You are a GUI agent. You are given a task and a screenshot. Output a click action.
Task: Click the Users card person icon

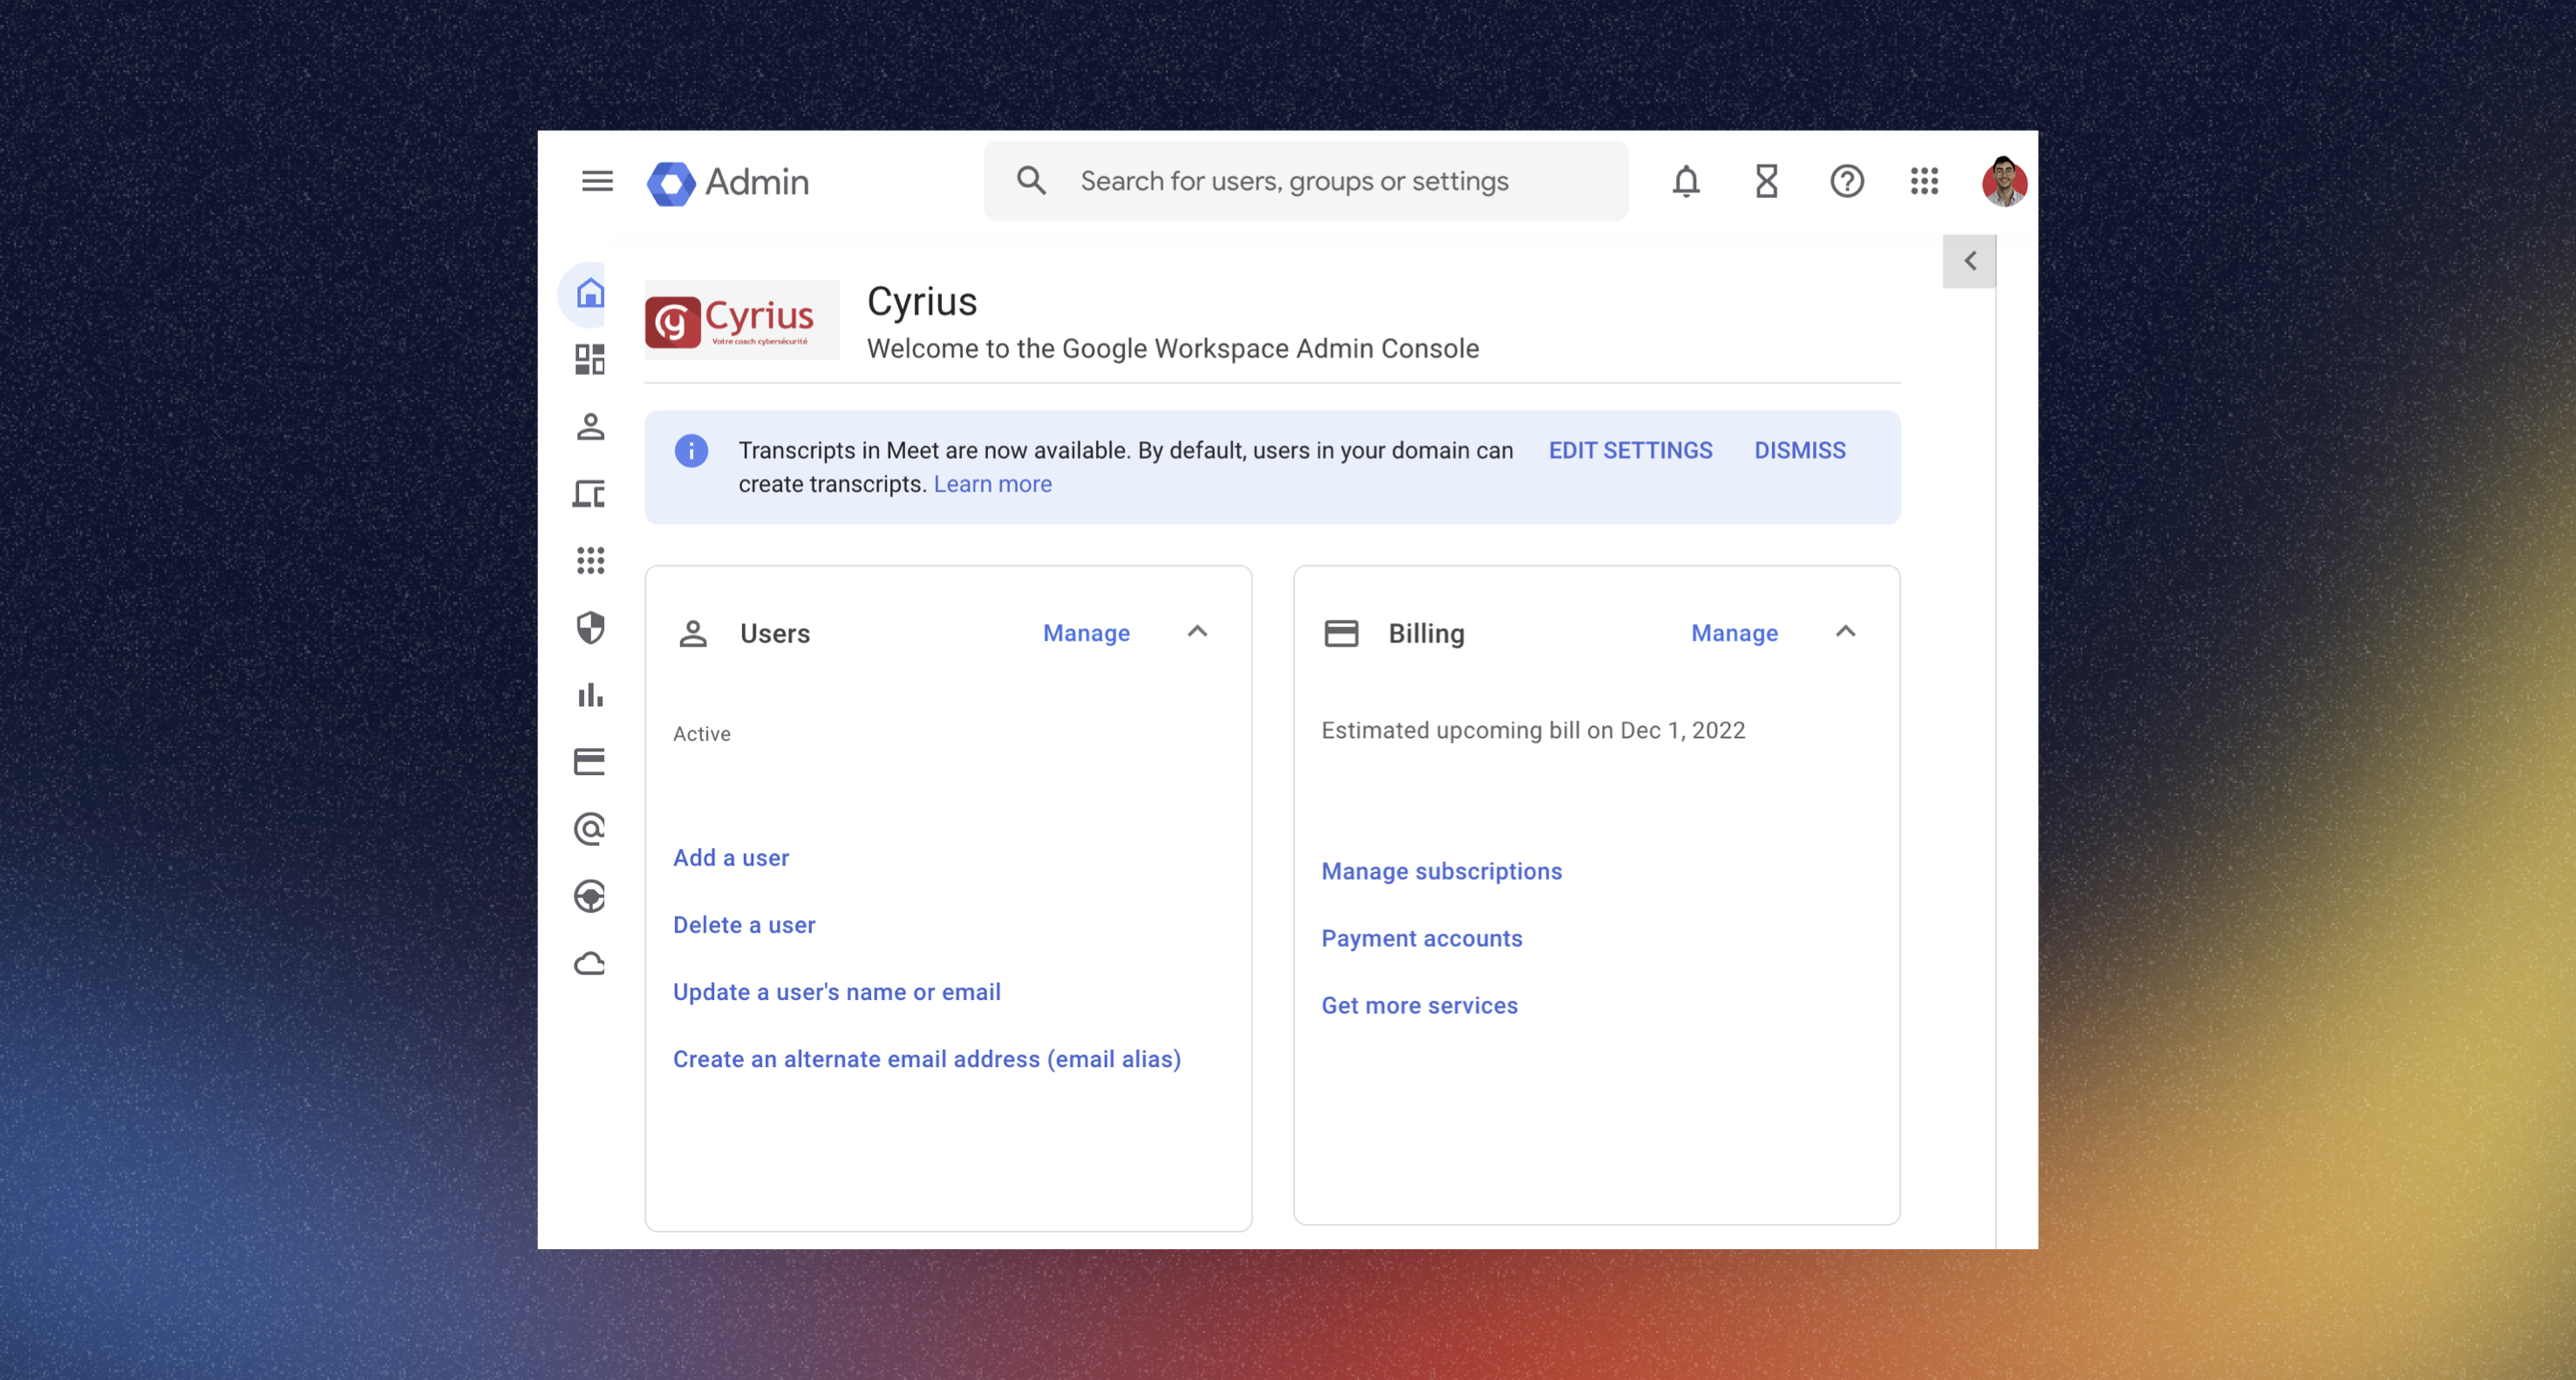(693, 634)
